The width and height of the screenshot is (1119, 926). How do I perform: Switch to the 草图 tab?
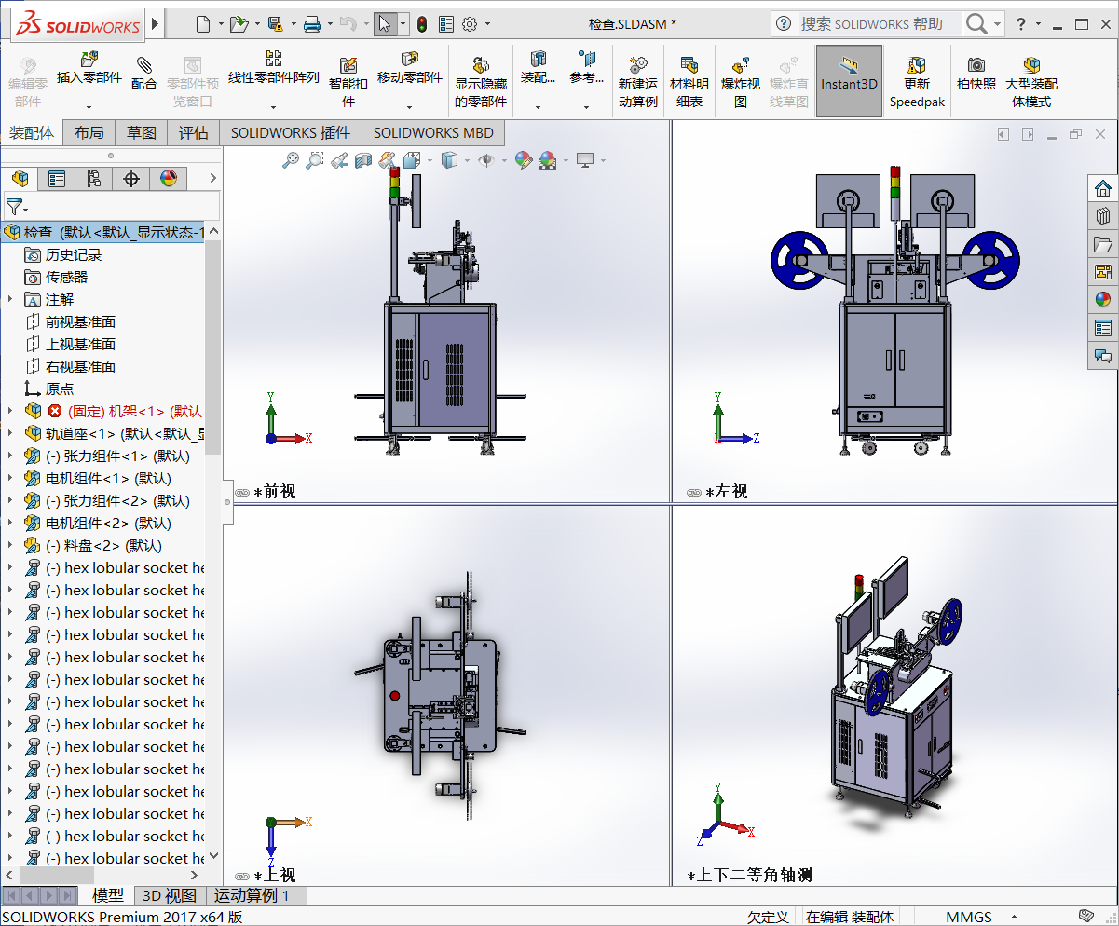tap(142, 133)
